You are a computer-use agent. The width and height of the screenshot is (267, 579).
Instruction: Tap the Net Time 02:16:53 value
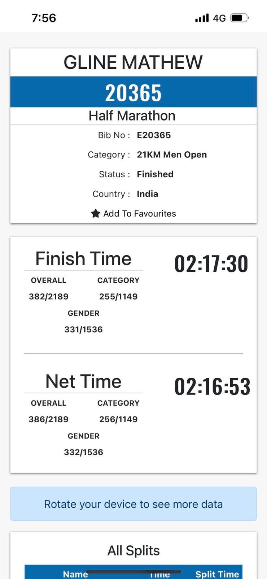point(212,386)
